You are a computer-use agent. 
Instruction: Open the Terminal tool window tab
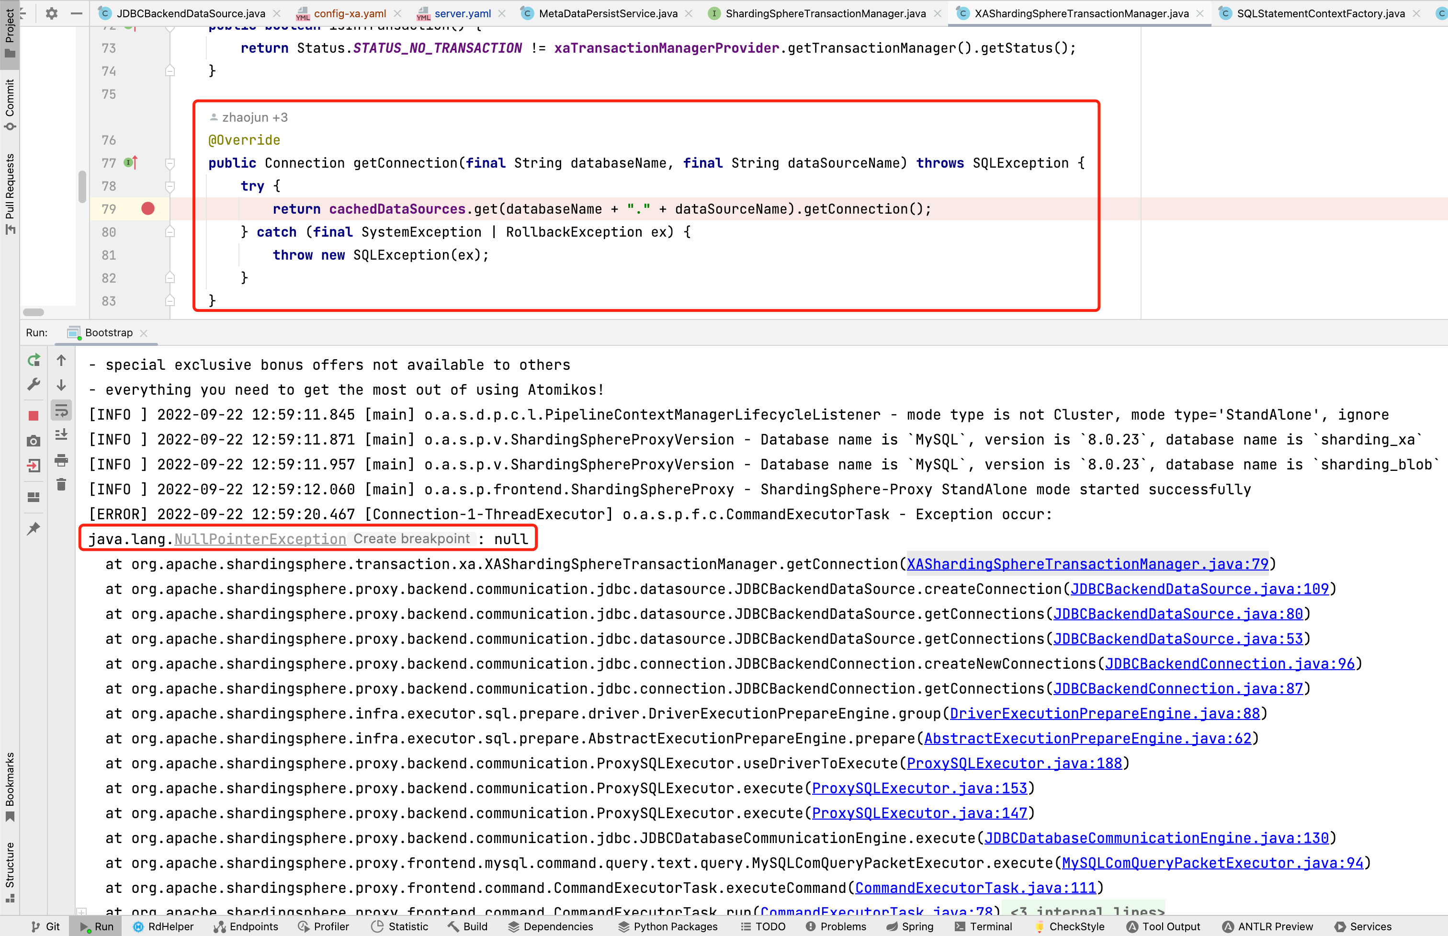pos(984,926)
